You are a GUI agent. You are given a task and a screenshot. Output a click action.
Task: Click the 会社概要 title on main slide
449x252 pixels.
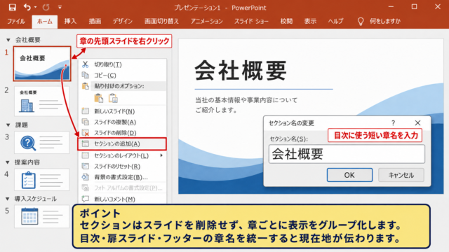click(241, 71)
